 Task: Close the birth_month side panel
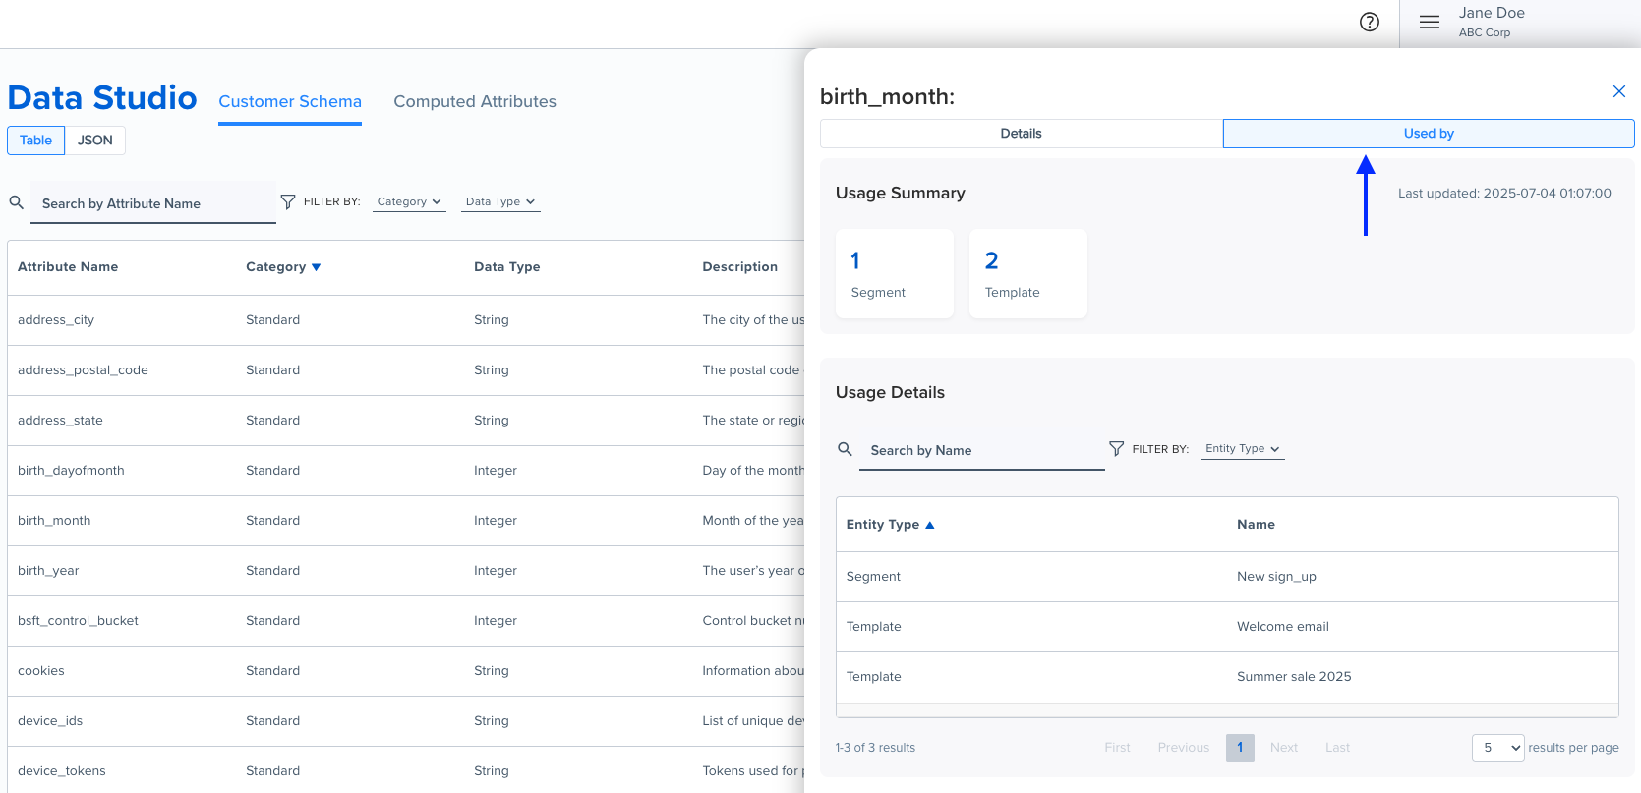coord(1619,91)
